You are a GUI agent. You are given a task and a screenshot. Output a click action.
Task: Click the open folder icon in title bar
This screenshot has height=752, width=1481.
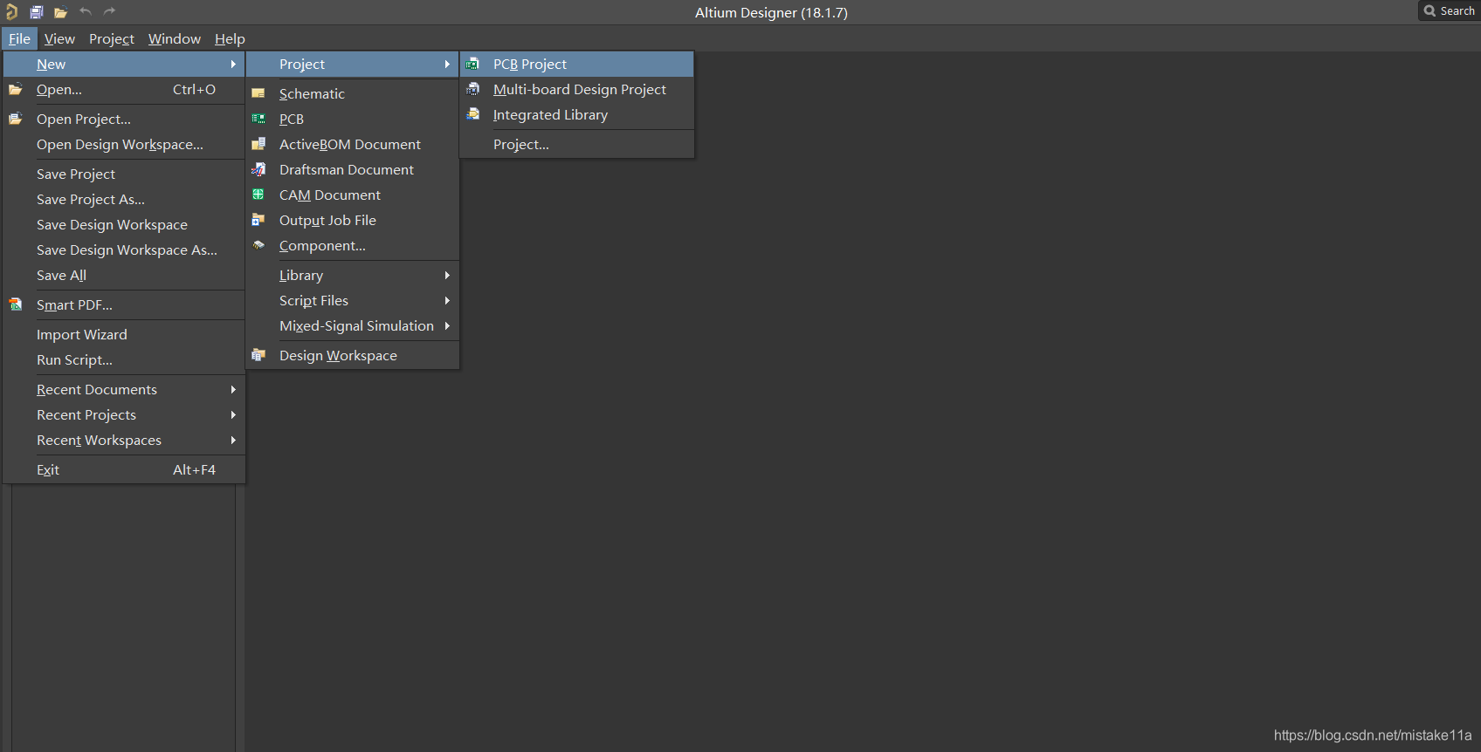(x=60, y=12)
